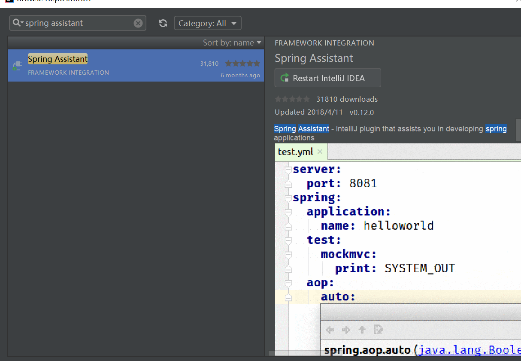The height and width of the screenshot is (361, 521).
Task: Open the Sort by: name dropdown
Action: (232, 43)
